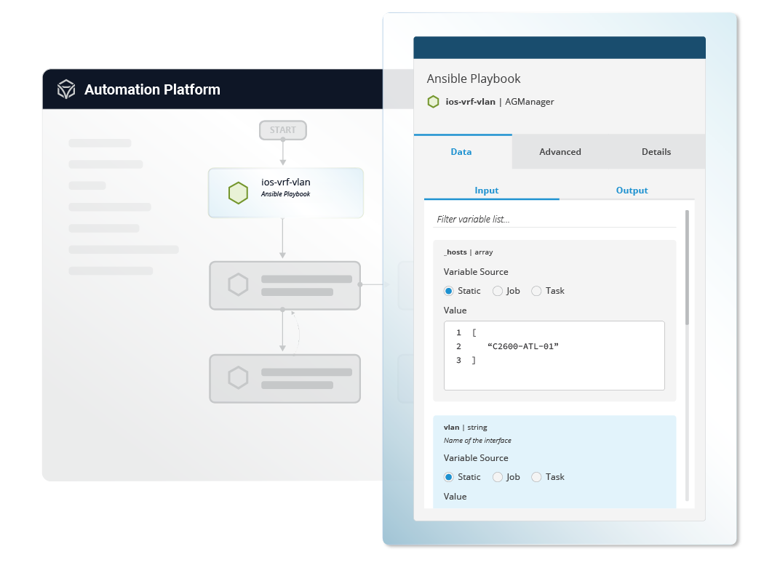
Task: Show the Output variables sub-tab
Action: coord(632,191)
